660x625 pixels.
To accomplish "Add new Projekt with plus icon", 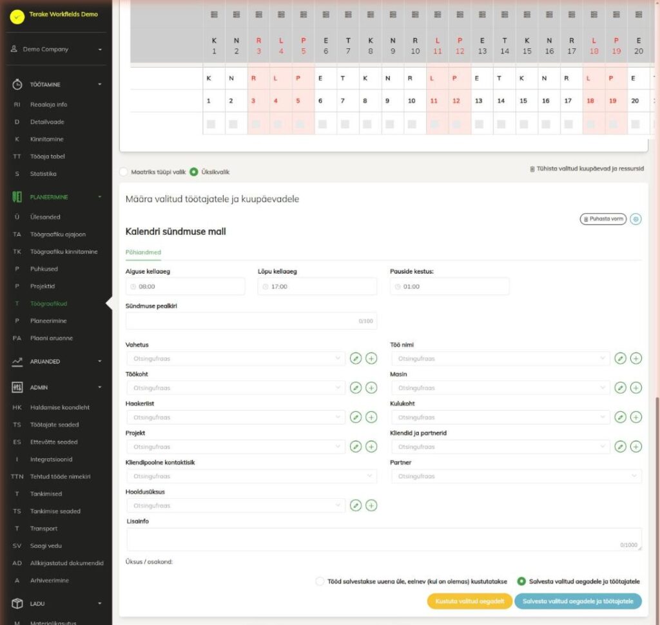I will (371, 447).
